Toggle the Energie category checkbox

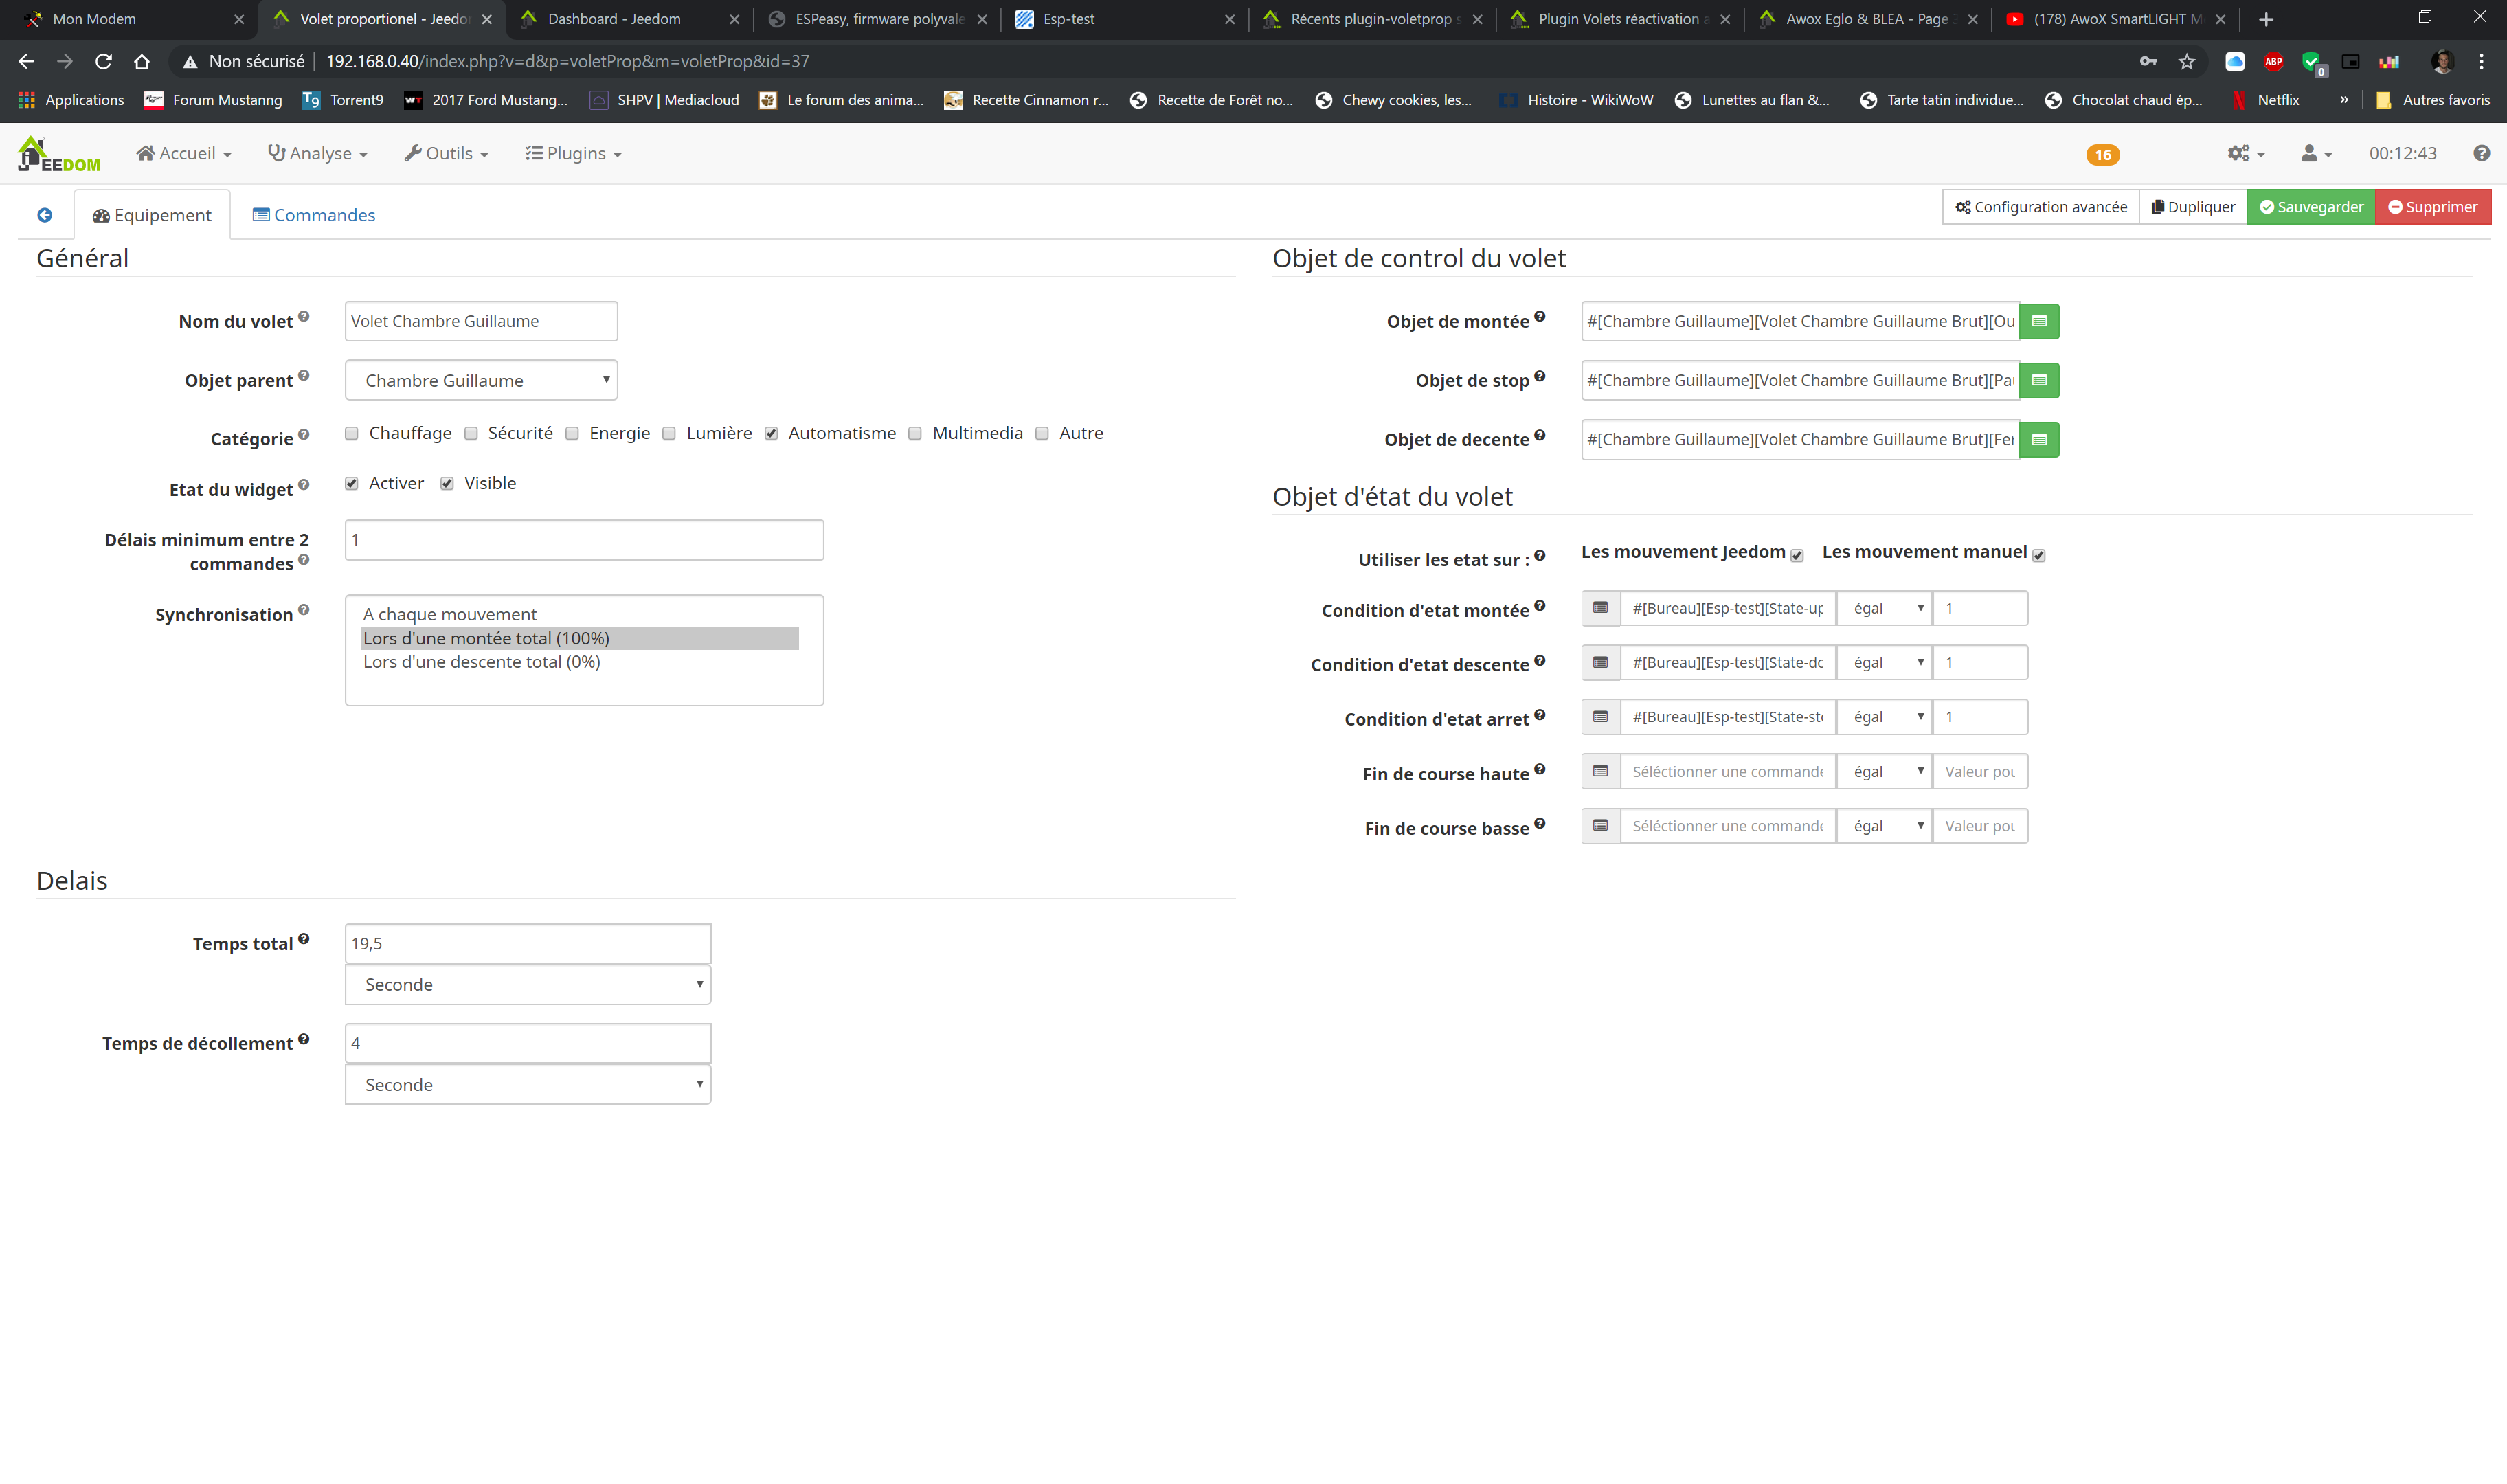(572, 433)
